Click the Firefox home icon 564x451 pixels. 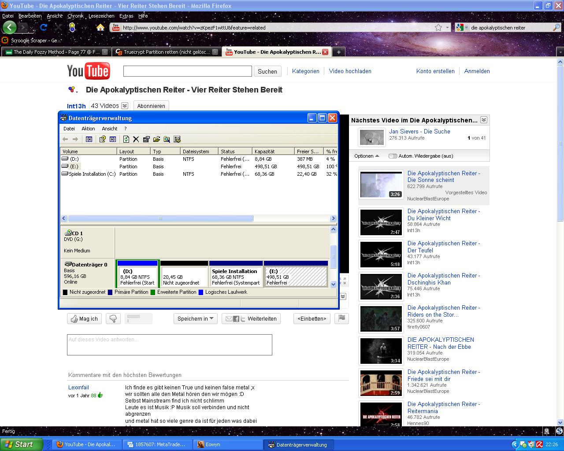click(x=100, y=27)
